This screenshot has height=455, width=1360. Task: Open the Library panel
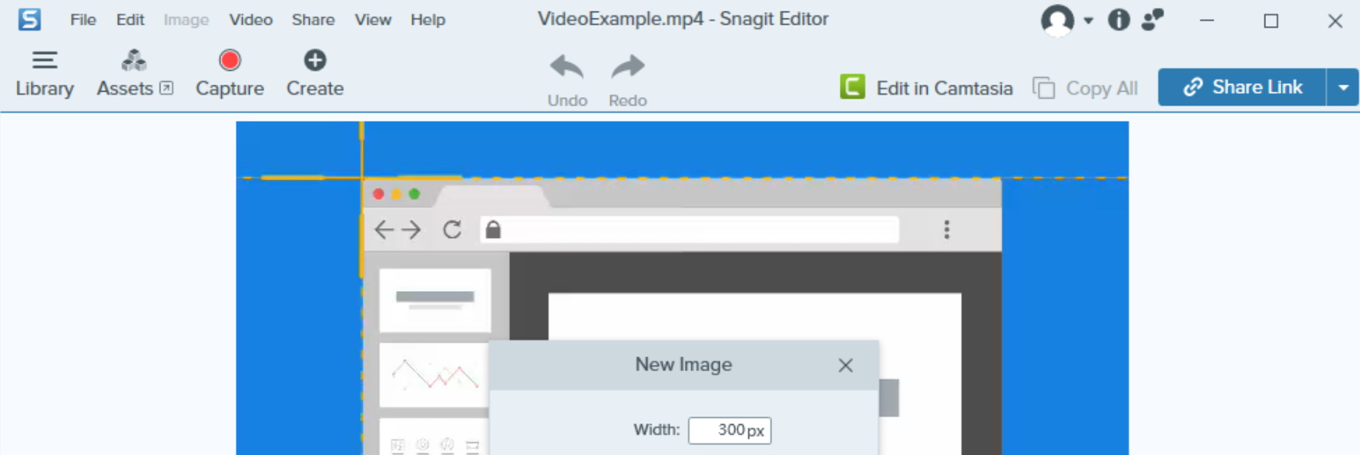pos(45,74)
